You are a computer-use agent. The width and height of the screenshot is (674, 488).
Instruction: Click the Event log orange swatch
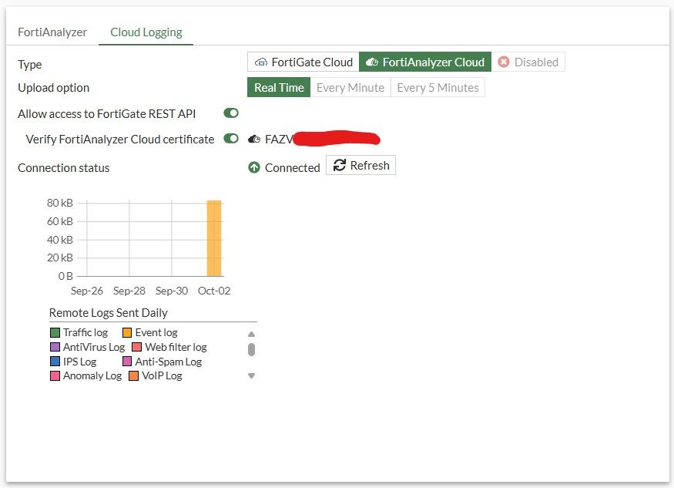(127, 332)
